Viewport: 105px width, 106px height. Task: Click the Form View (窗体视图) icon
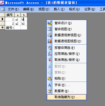50,29
